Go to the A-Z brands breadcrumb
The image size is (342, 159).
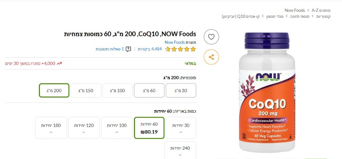coord(315,10)
